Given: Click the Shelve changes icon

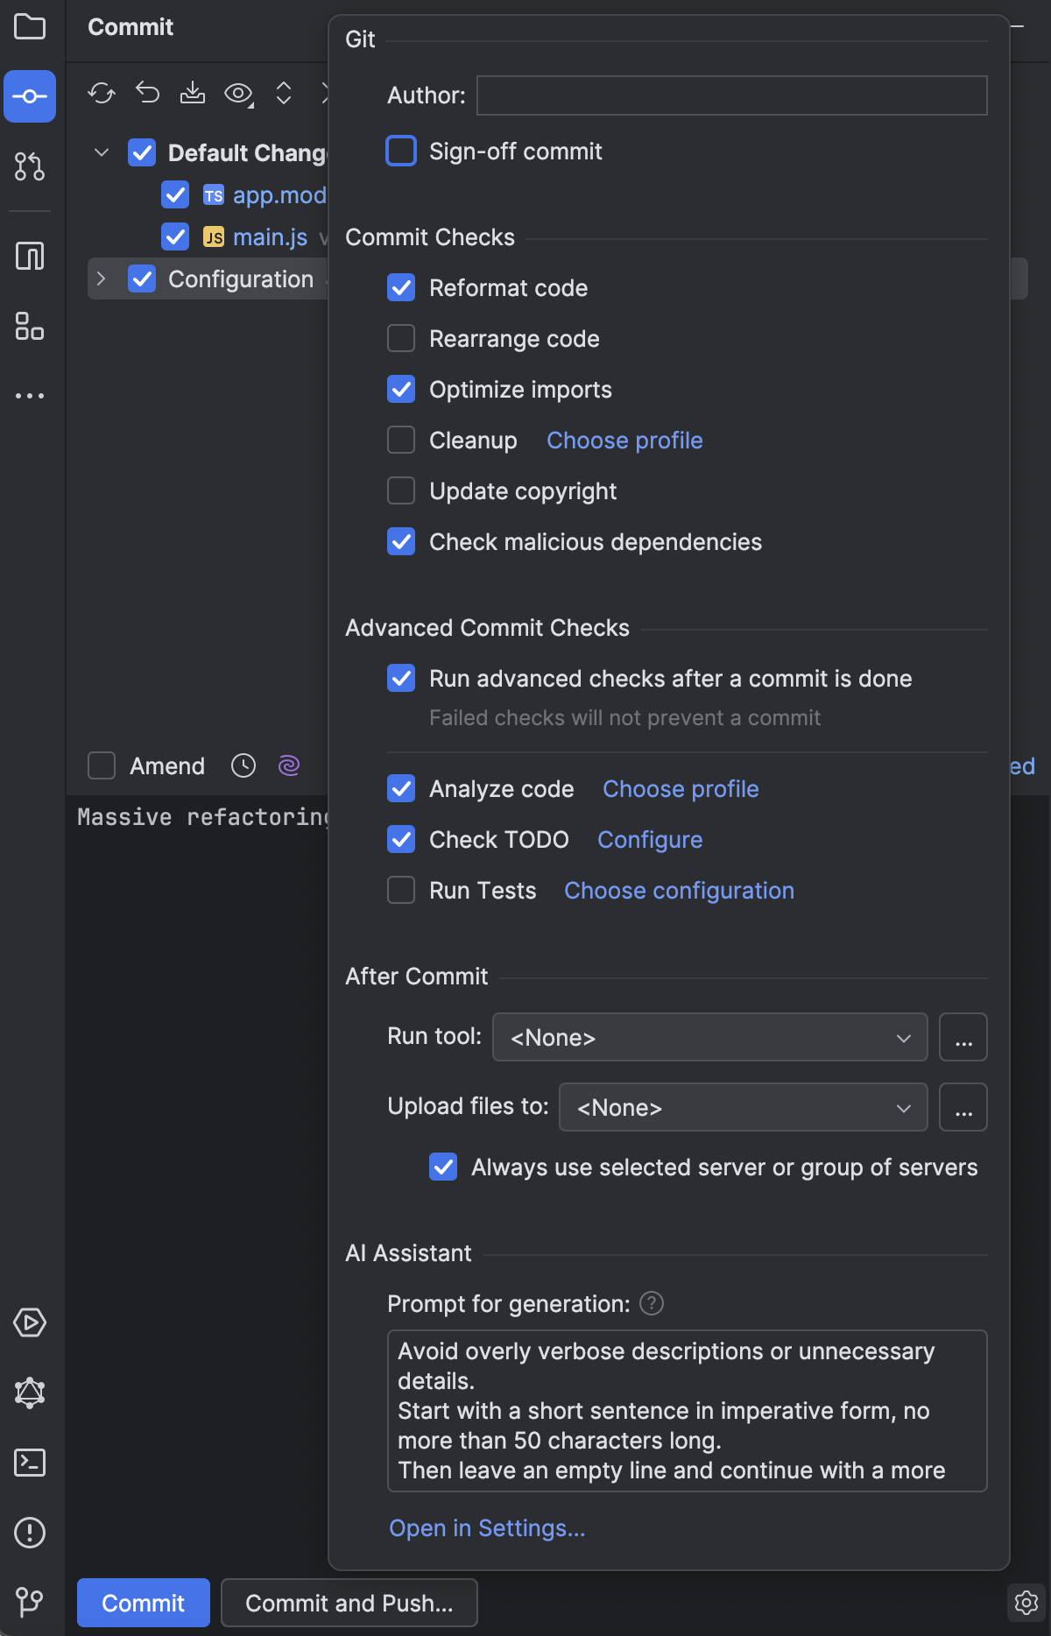Looking at the screenshot, I should point(193,93).
